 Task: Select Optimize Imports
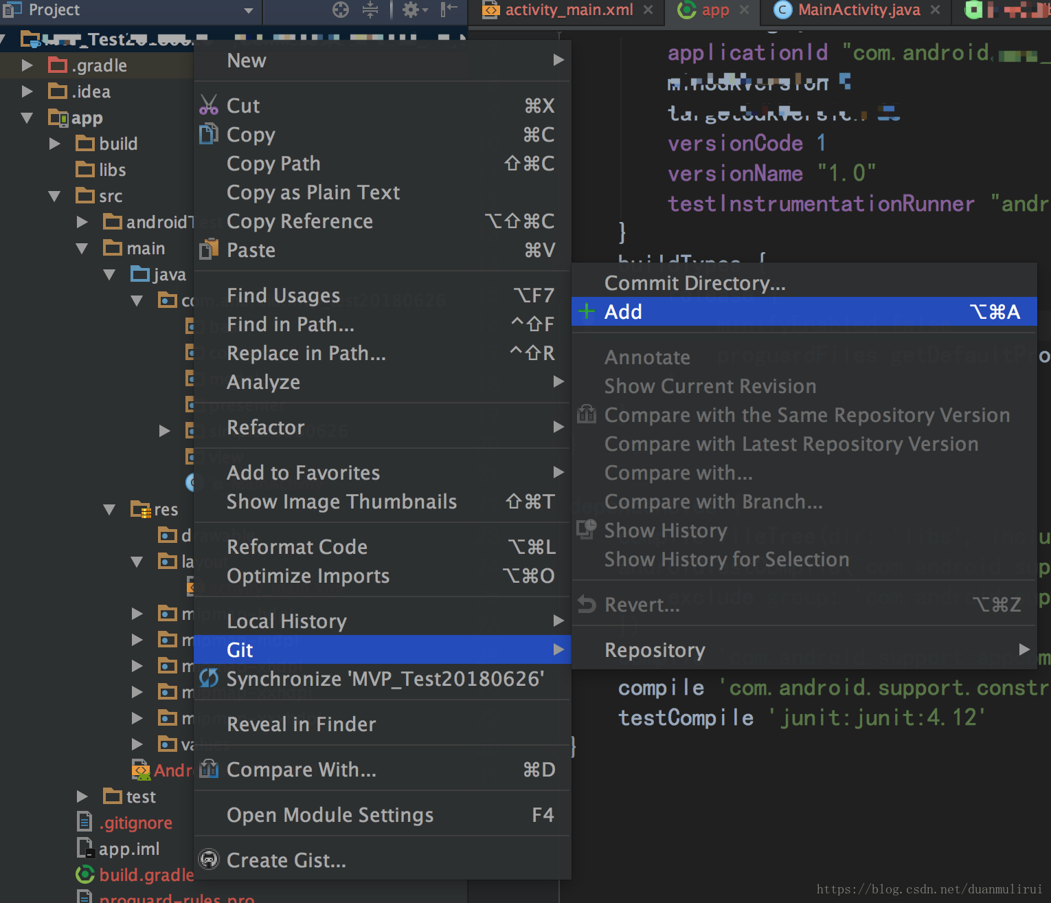click(x=383, y=576)
